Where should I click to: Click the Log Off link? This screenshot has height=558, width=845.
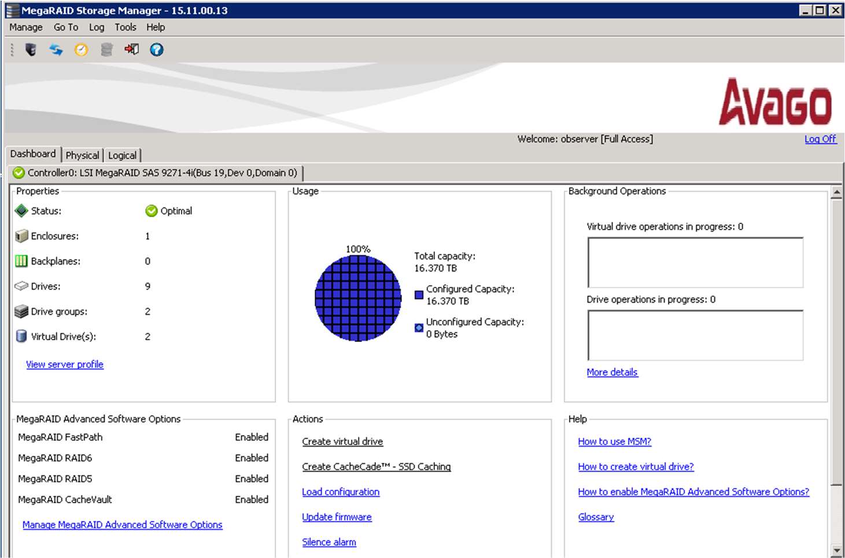[820, 139]
